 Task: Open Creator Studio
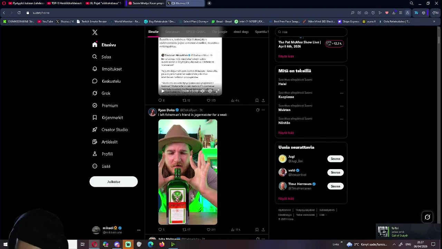110,130
